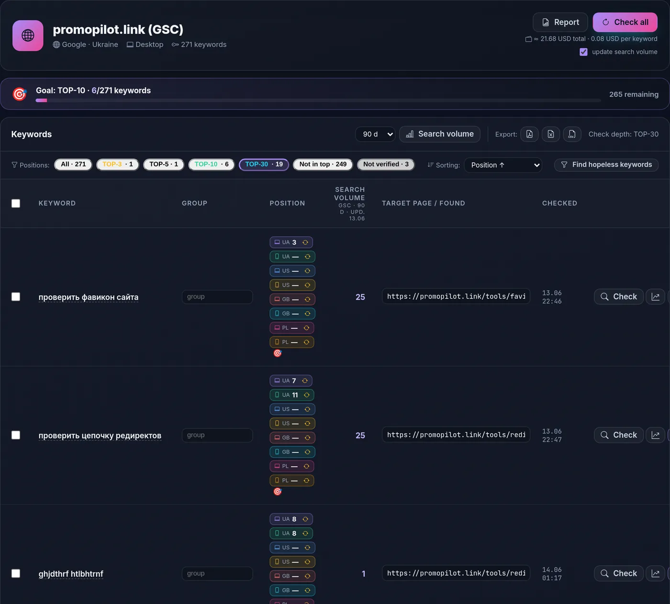Uncheck update search volume option
Viewport: 670px width, 604px height.
coord(583,52)
